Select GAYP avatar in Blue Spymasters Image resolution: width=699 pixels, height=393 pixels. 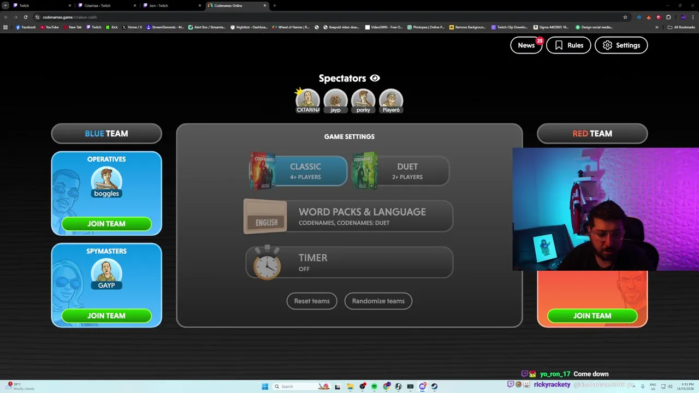pos(106,274)
